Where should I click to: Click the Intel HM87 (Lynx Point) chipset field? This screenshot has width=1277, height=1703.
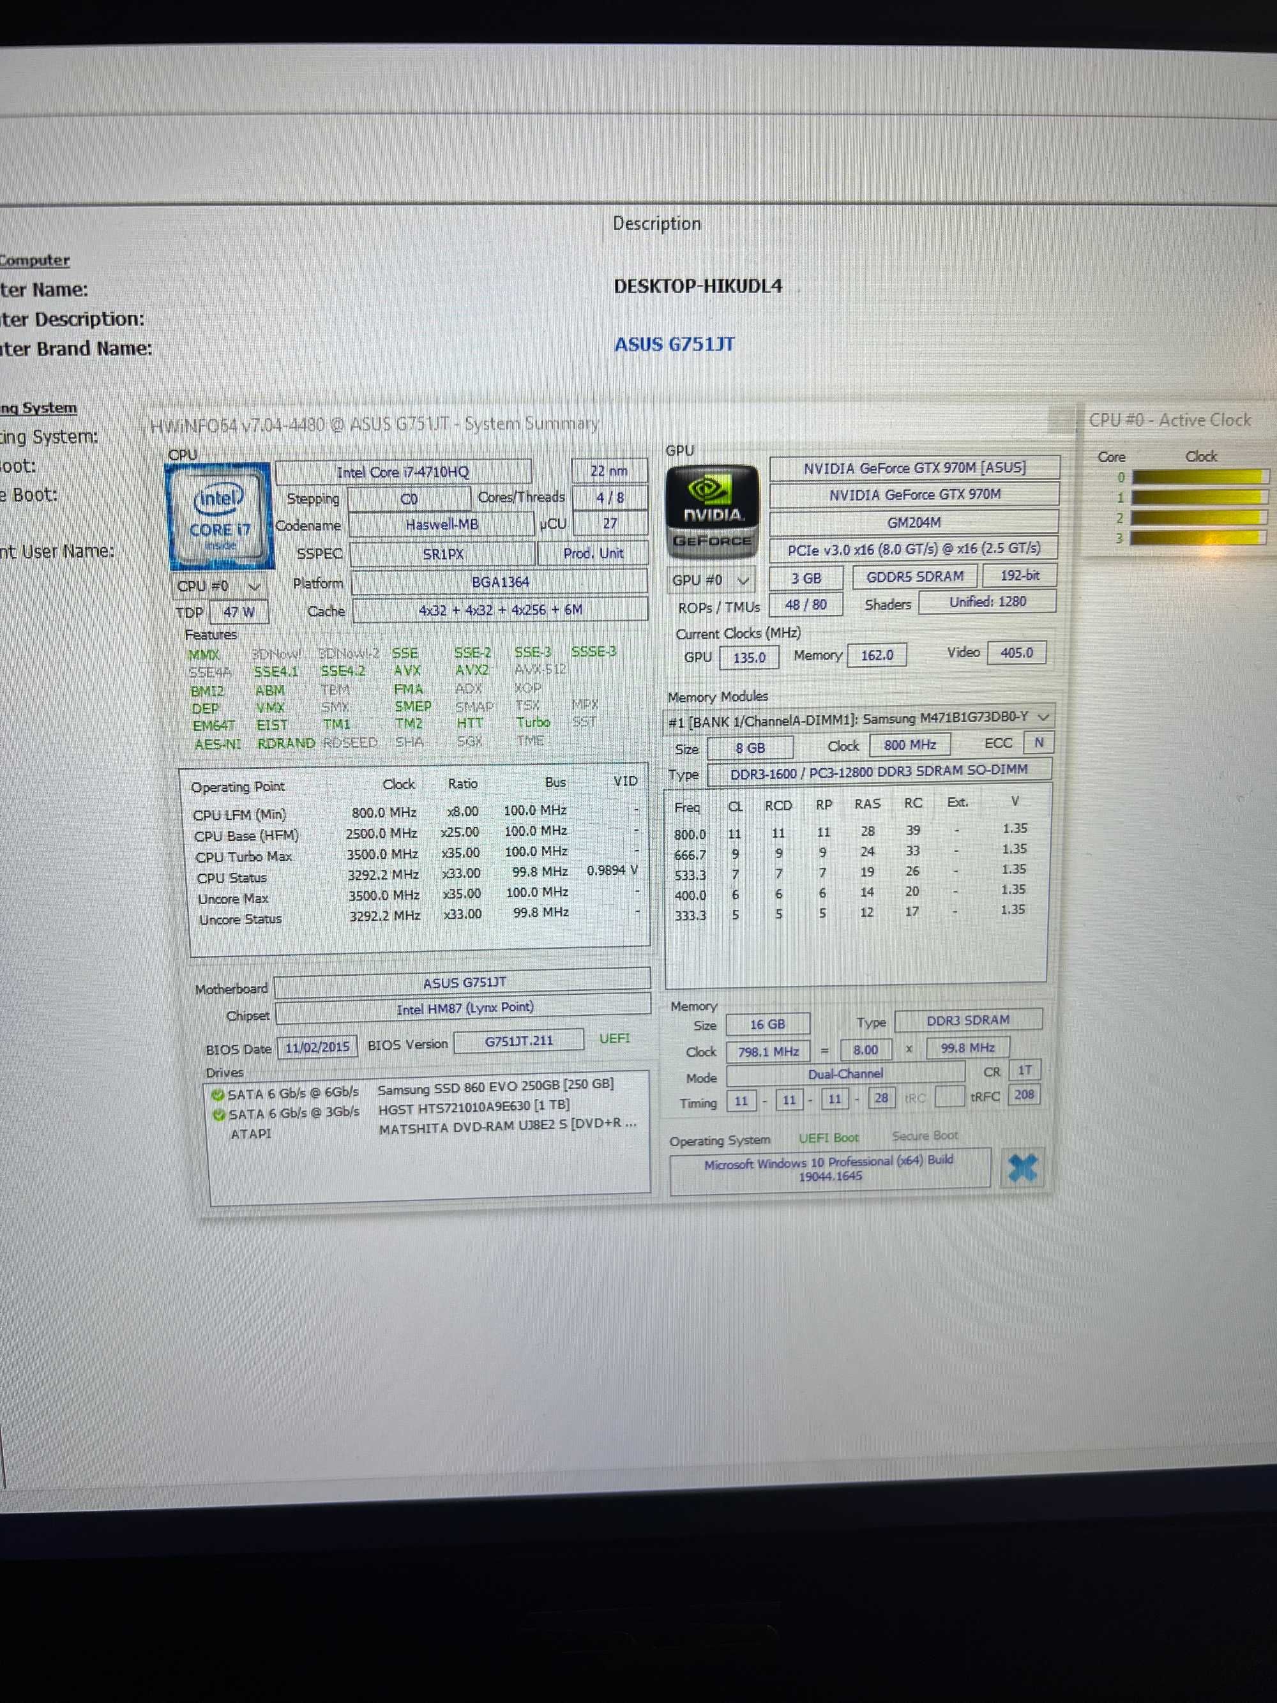coord(464,1008)
